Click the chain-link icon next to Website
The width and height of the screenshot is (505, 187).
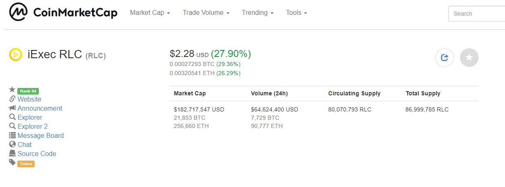coord(12,99)
